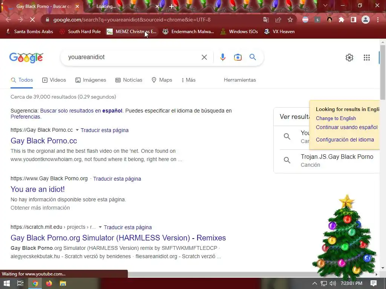
Task: Open Task View on the taskbar
Action: [x=20, y=283]
